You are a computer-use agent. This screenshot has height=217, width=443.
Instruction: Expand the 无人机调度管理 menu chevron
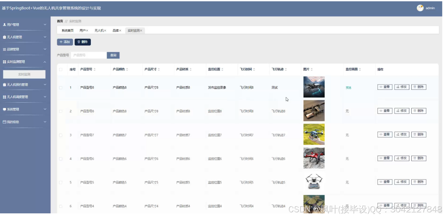[45, 97]
